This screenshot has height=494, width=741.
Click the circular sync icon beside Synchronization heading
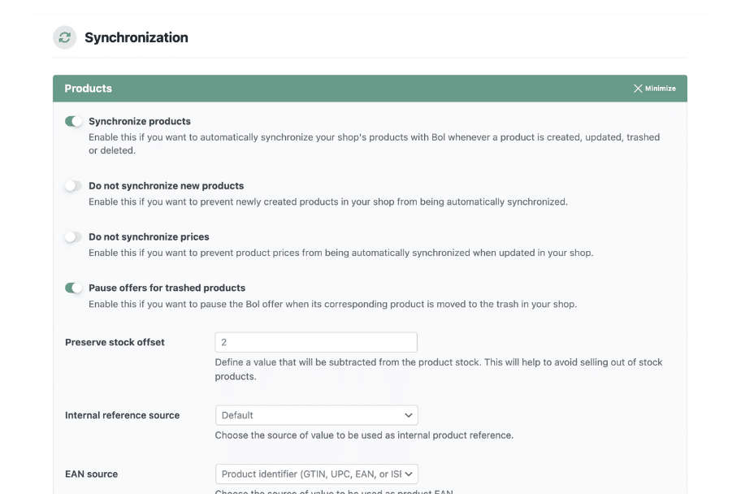click(64, 37)
